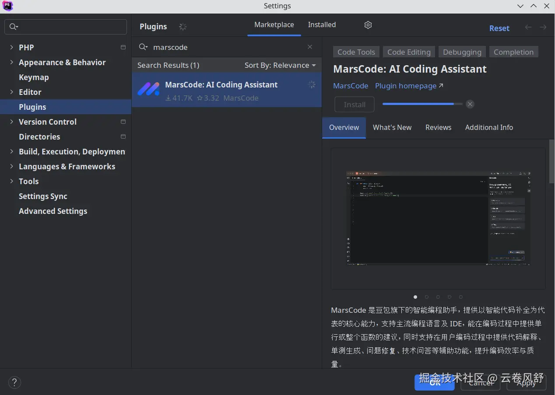This screenshot has width=555, height=395.
Task: Focus the settings search field
Action: 66,27
